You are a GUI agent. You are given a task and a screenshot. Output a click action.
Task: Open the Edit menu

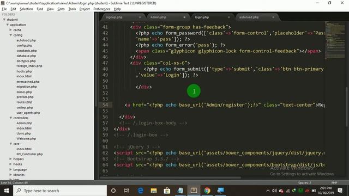(x=13, y=9)
